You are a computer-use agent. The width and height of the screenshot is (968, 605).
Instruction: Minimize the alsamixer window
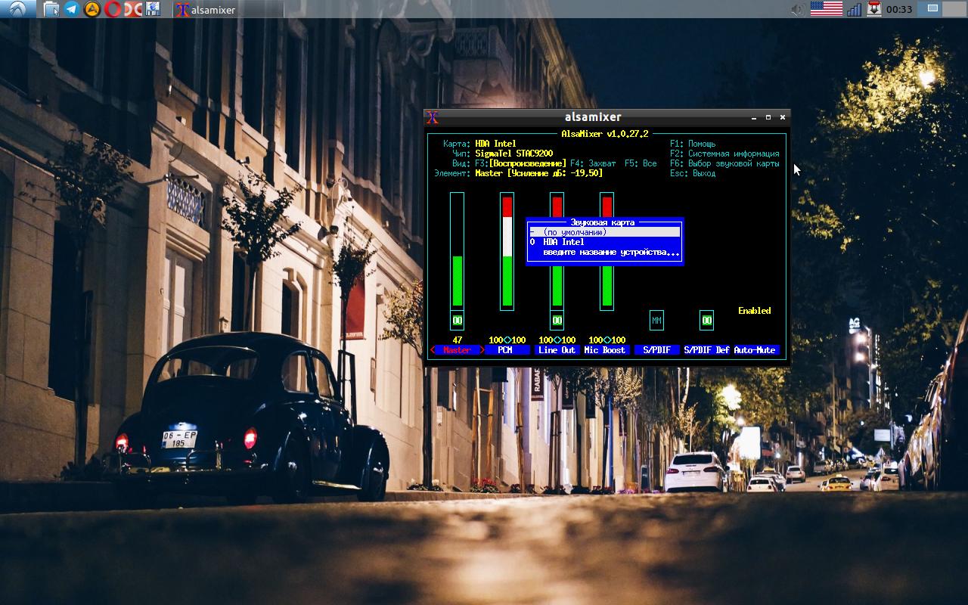tap(754, 117)
